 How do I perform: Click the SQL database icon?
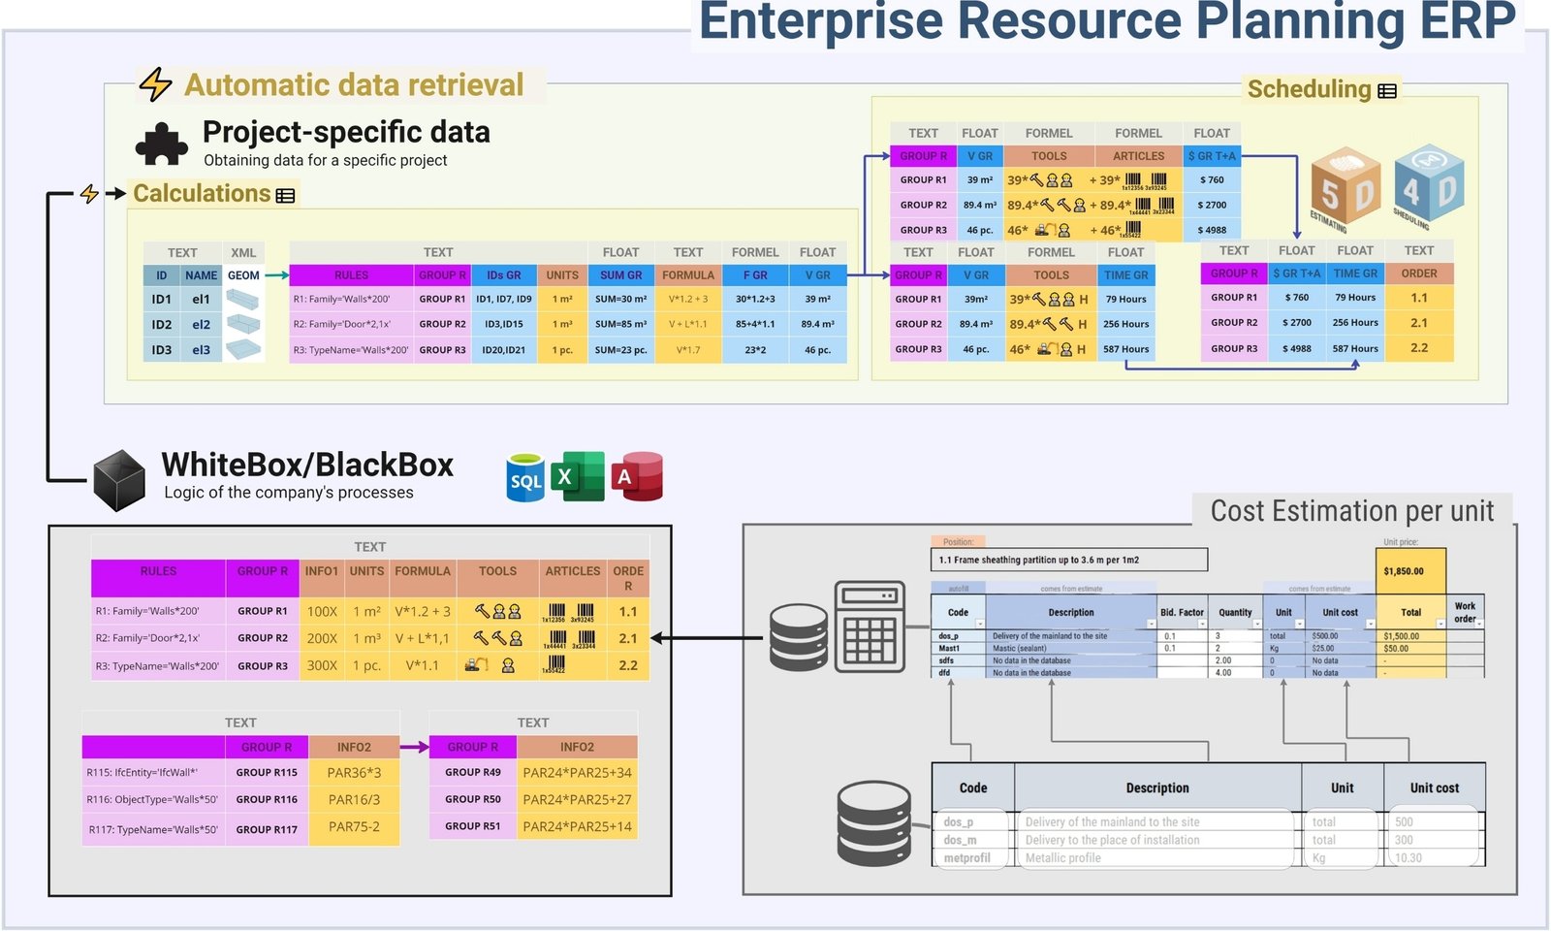526,477
